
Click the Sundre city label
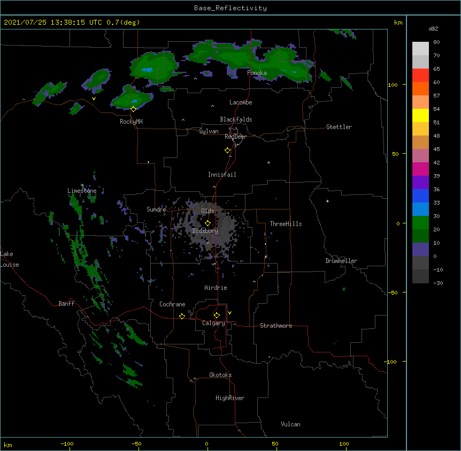coord(156,209)
